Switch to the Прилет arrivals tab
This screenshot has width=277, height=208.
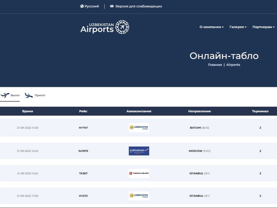coord(40,95)
